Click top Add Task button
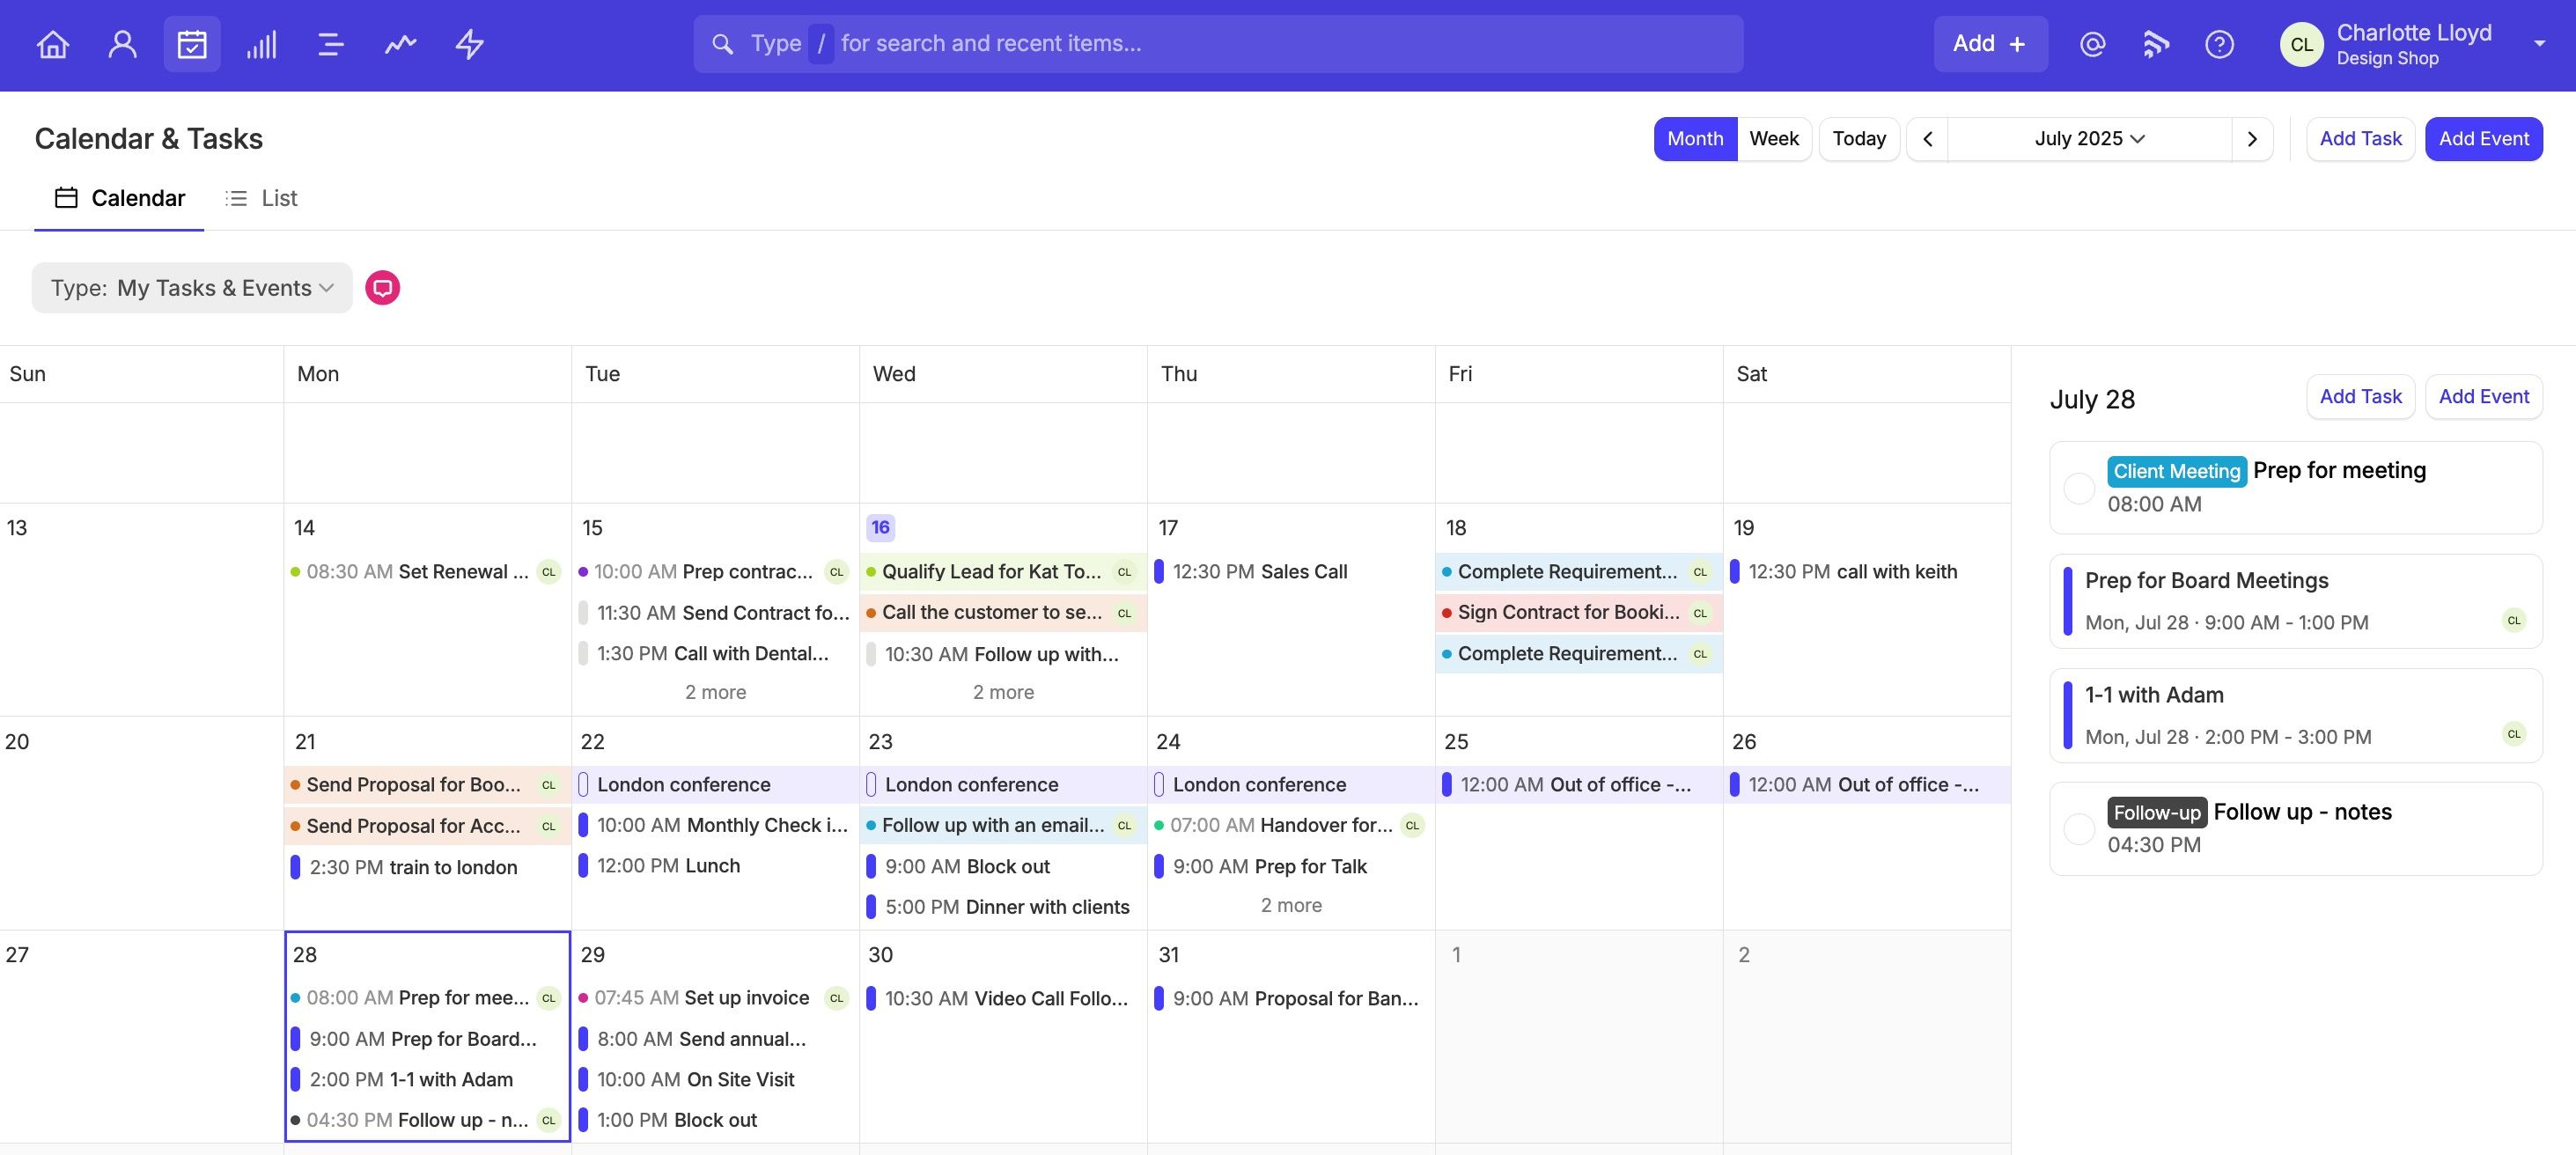 point(2360,139)
